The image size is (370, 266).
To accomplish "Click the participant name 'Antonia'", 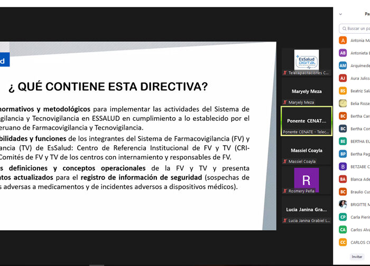I will [x=357, y=41].
